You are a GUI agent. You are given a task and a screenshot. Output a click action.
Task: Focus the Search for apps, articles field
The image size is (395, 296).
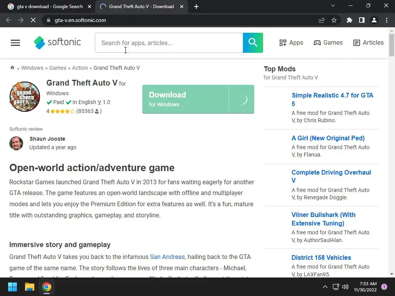[169, 43]
